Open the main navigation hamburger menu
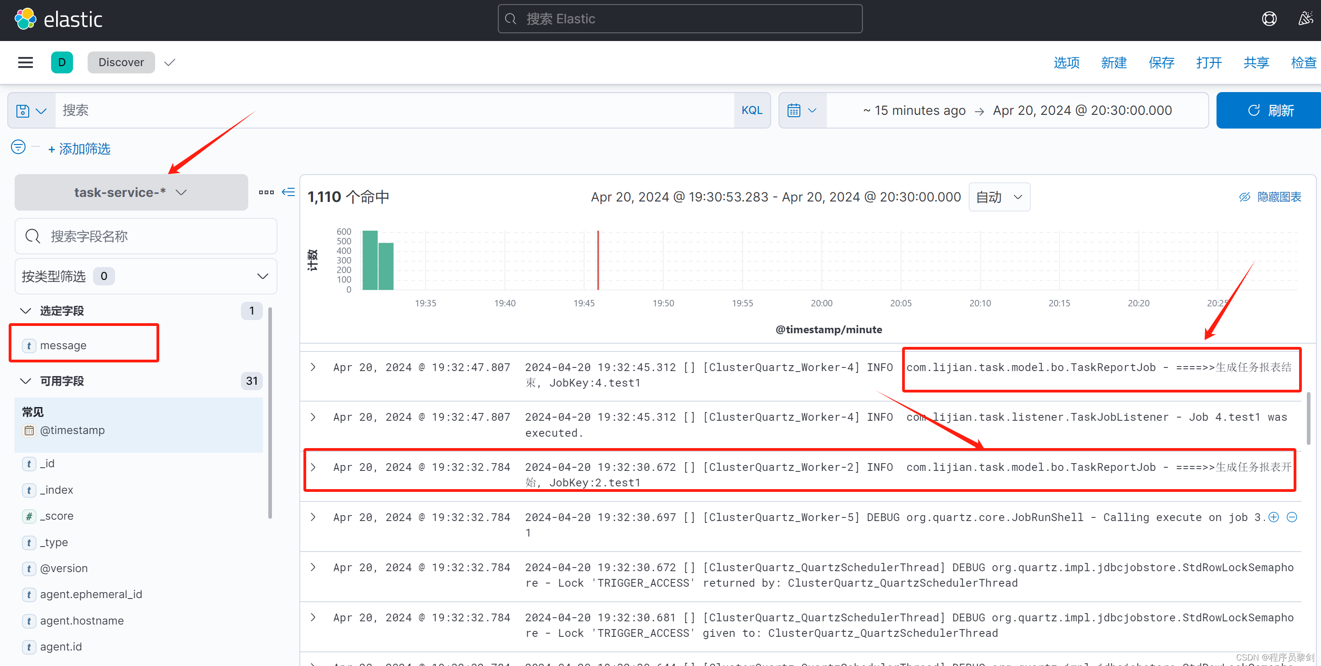Viewport: 1321px width, 666px height. [x=25, y=62]
